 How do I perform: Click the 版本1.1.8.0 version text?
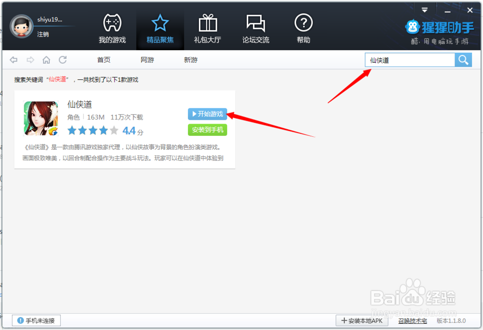pos(451,321)
